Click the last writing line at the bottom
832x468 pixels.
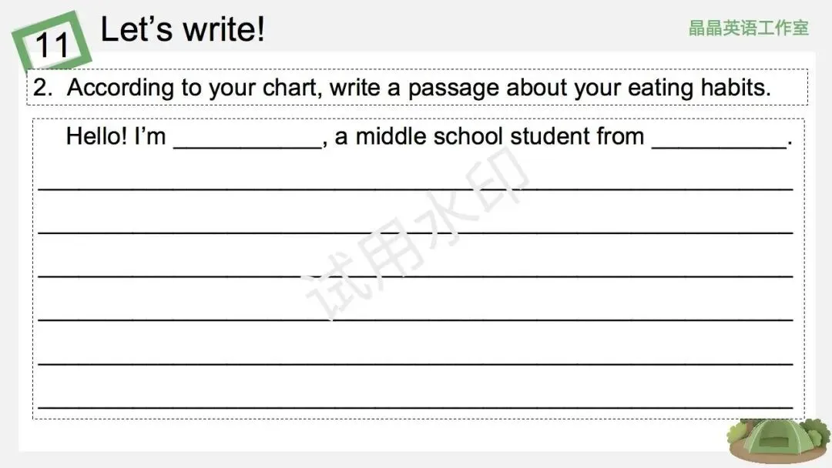[x=416, y=403]
